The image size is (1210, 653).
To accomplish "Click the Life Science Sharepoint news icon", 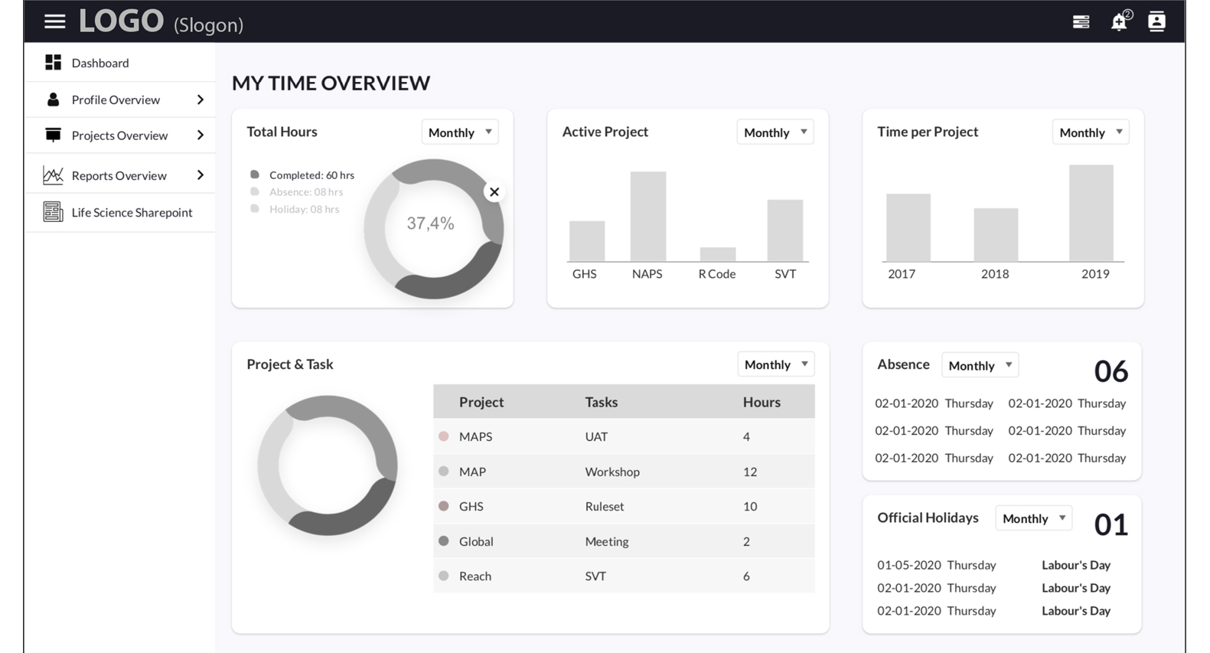I will pos(53,212).
